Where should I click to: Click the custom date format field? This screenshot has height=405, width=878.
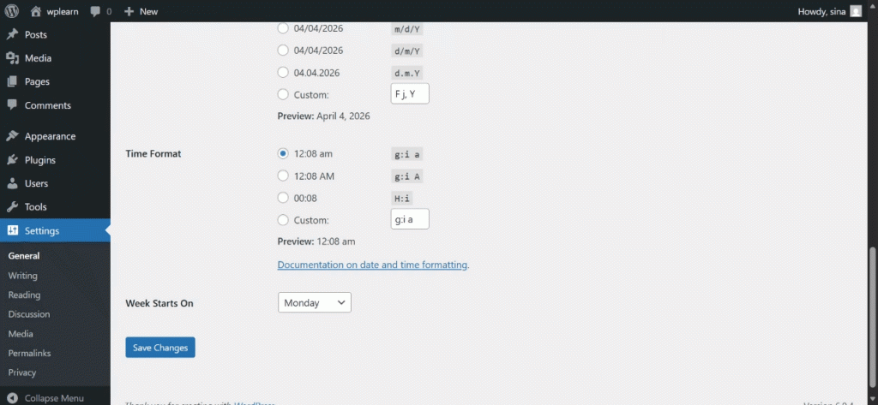pos(410,93)
